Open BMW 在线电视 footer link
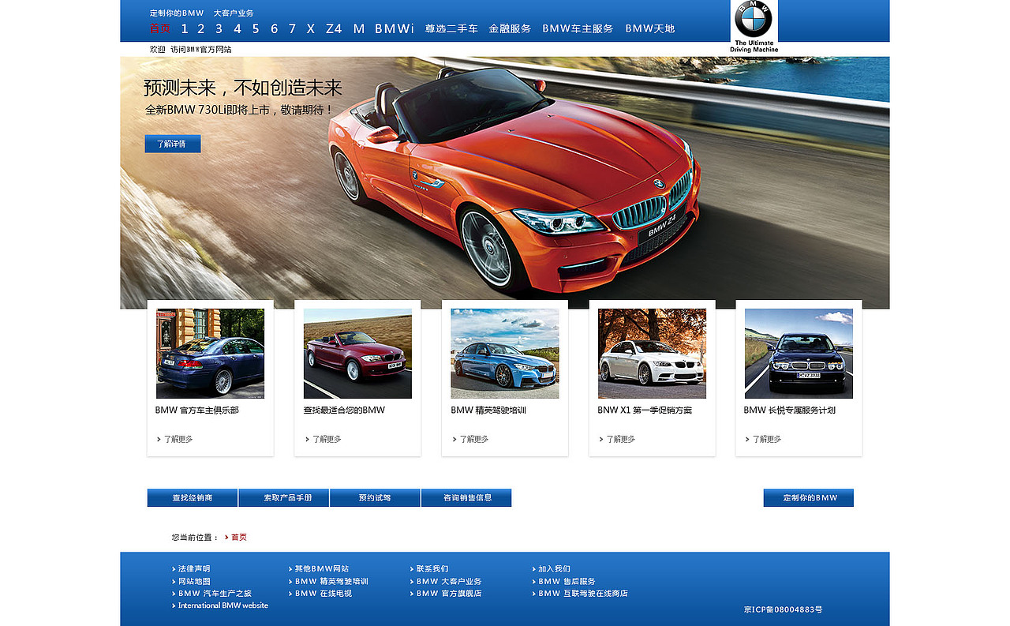This screenshot has width=1010, height=626. pos(324,594)
